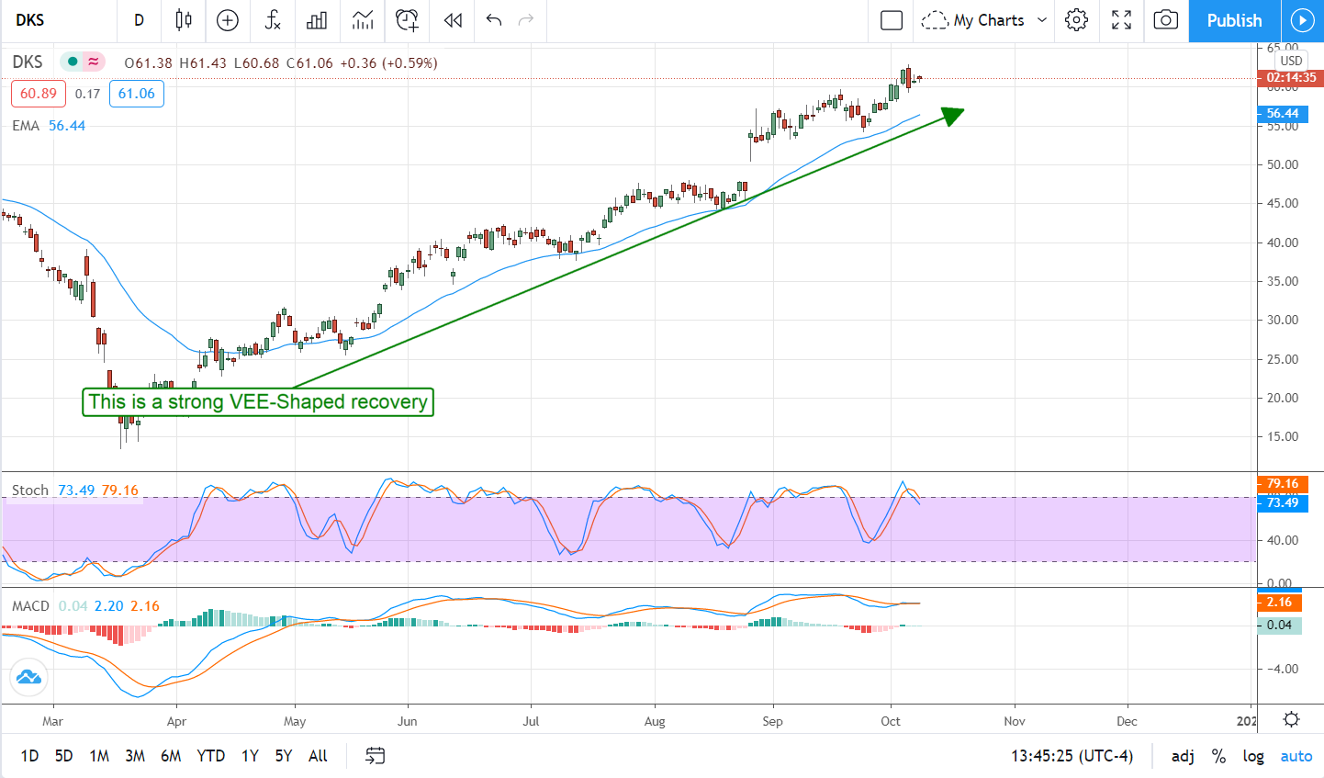
Task: Open the time zone menu showing UTC-4
Action: tap(1072, 756)
